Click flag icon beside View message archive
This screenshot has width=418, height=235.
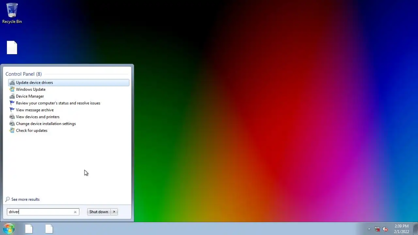tap(12, 110)
